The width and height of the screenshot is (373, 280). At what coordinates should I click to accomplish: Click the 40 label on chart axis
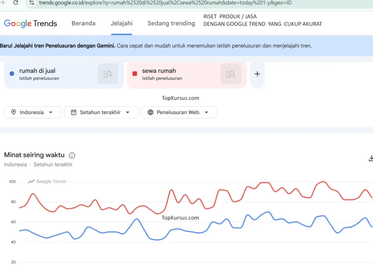14,242
